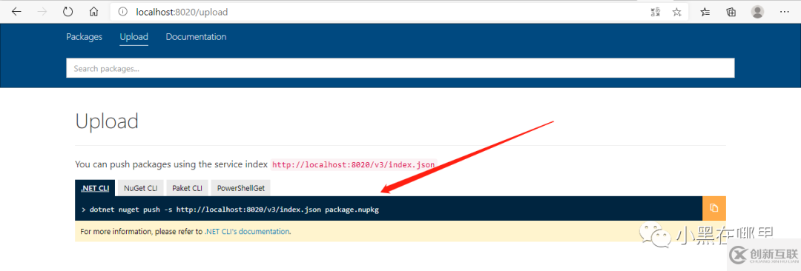The width and height of the screenshot is (801, 271).
Task: Reload the page with the refresh icon
Action: click(68, 12)
